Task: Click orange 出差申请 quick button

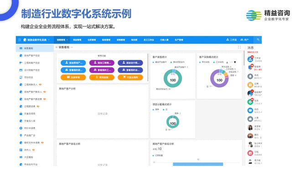Action: pos(73,77)
